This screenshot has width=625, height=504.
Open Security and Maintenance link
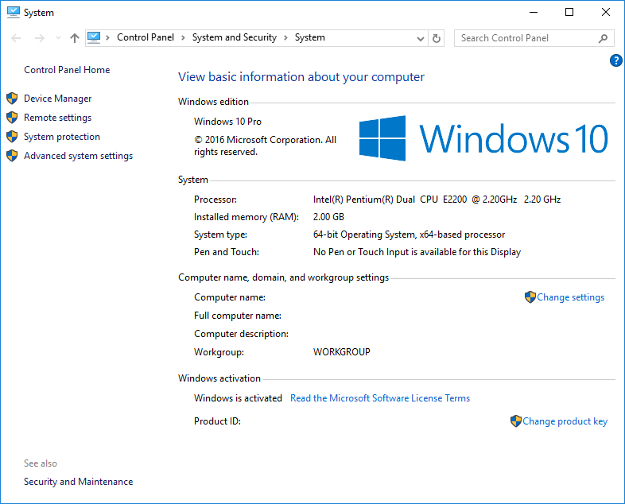tap(78, 482)
